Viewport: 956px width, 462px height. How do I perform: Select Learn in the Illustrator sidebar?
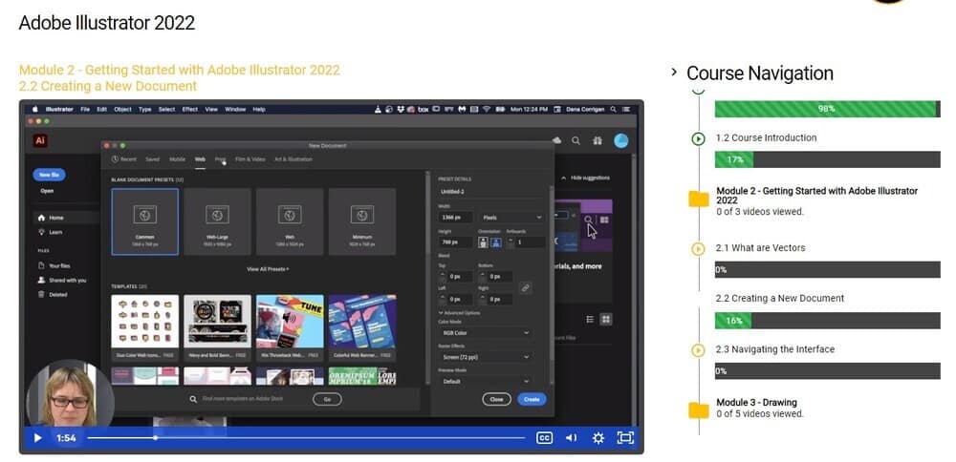pos(55,232)
